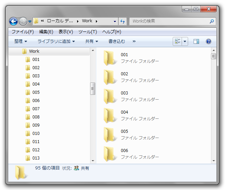Go back with the blue Back arrow

point(13,21)
